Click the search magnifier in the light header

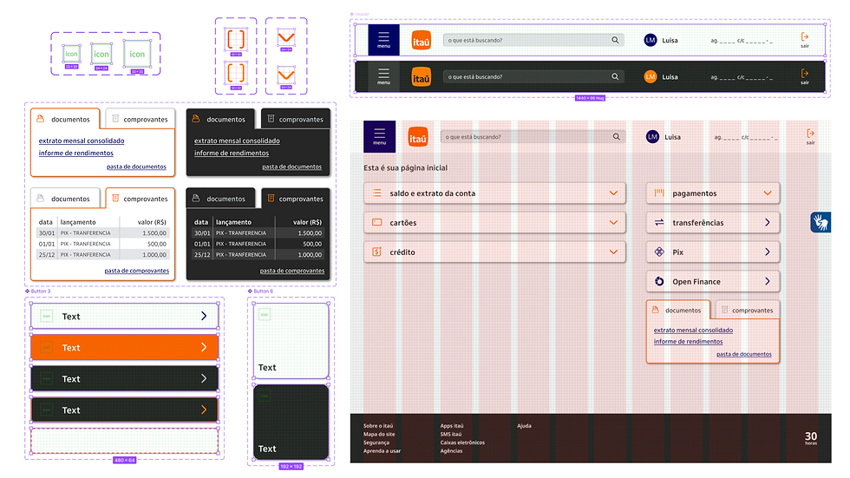(615, 40)
